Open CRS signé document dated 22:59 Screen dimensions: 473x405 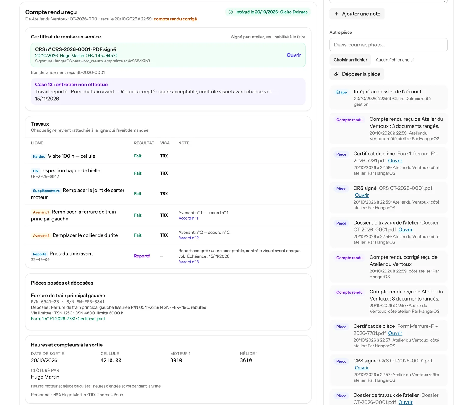coord(362,195)
